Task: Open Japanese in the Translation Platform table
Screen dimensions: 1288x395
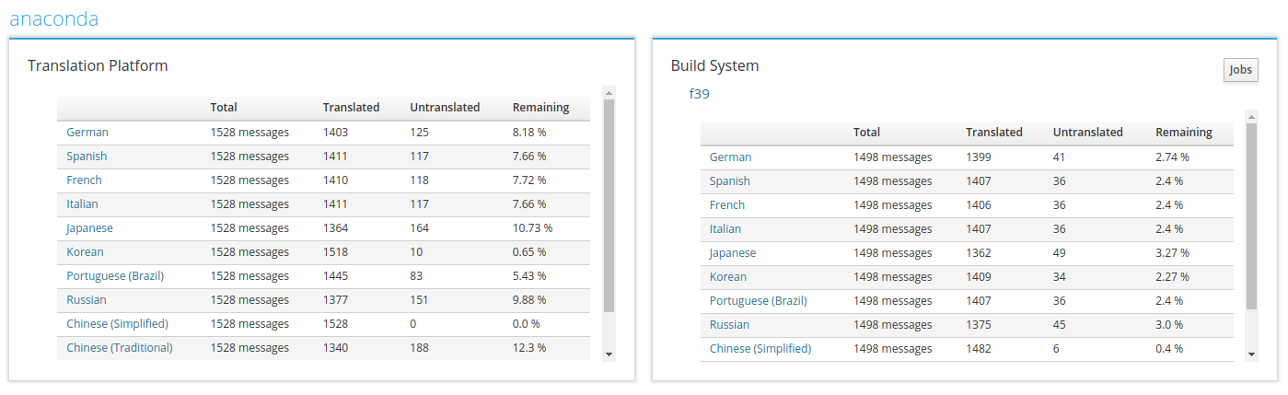Action: (x=89, y=228)
